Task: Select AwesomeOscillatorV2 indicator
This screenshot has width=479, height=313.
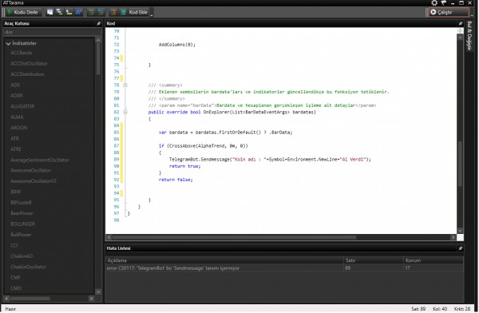Action: pyautogui.click(x=34, y=181)
